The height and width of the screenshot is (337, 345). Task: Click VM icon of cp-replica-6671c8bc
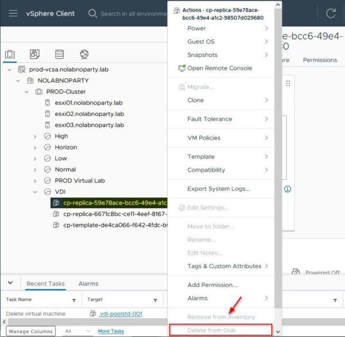pos(56,214)
